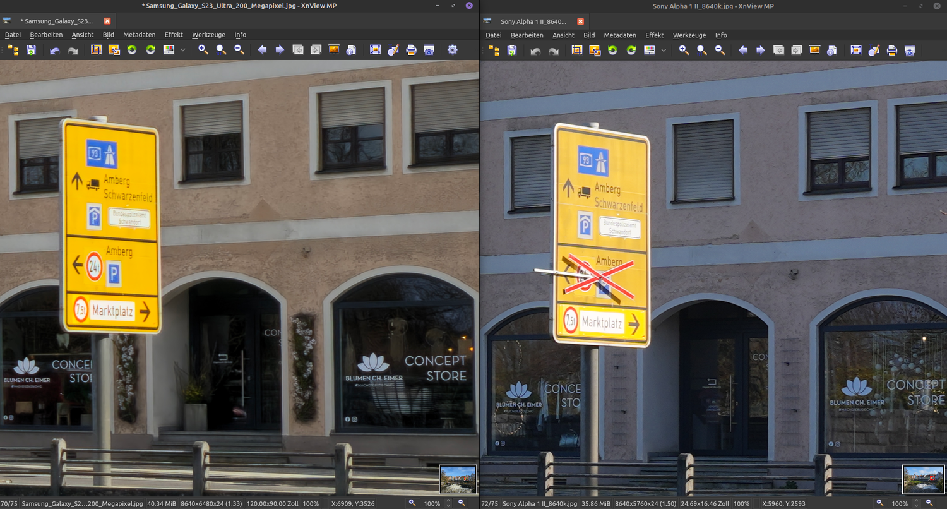Click zoom in on the Sony window toolbar

click(684, 51)
